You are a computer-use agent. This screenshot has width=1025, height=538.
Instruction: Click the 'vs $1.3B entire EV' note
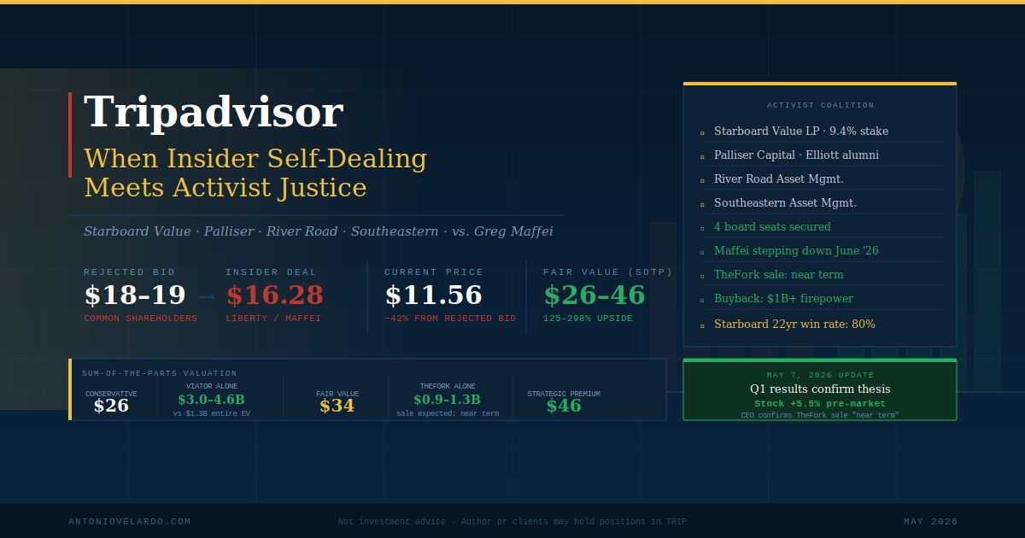click(212, 413)
